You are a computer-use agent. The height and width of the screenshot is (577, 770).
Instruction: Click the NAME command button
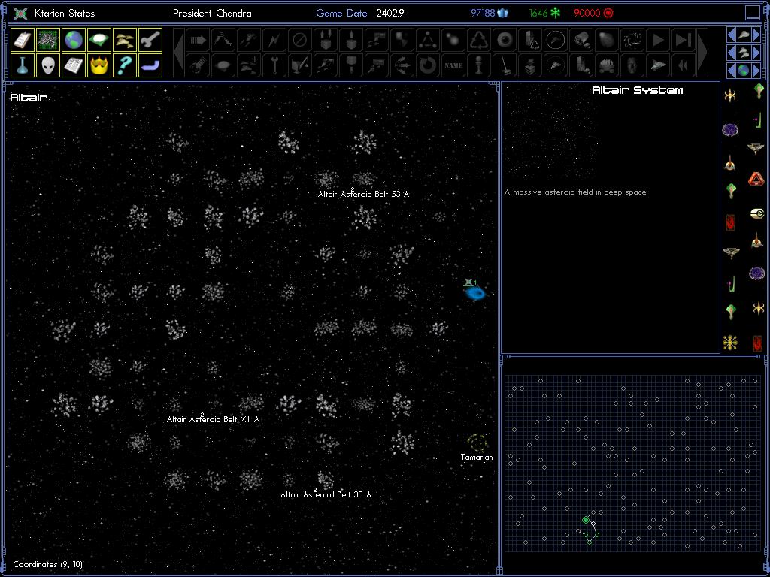click(x=453, y=65)
